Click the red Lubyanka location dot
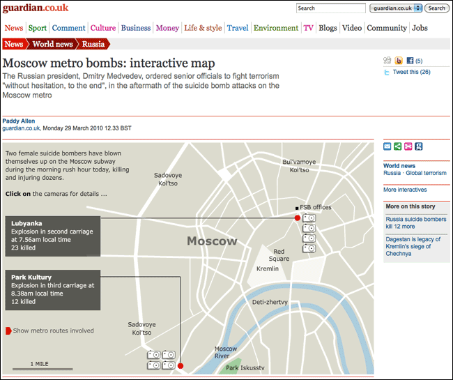The height and width of the screenshot is (380, 453). pyautogui.click(x=298, y=218)
